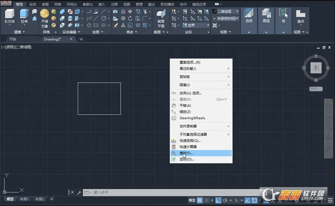Viewport: 335px width, 206px height.
Task: Expand the Draw (绘图) panel
Action: coord(98,32)
